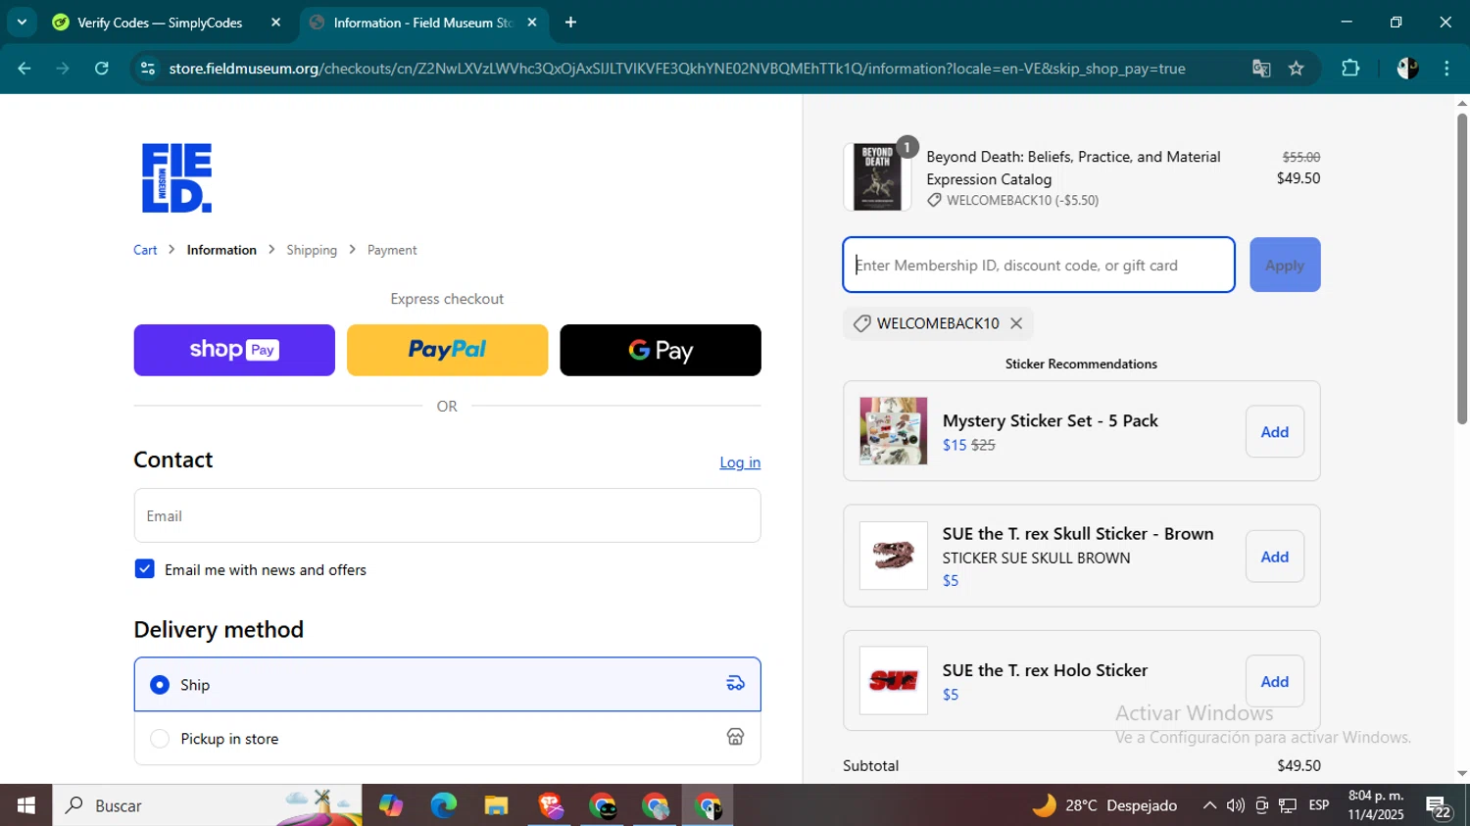The height and width of the screenshot is (826, 1470).
Task: Switch to Verify Codes — SimplyCodes tab
Action: [x=167, y=23]
